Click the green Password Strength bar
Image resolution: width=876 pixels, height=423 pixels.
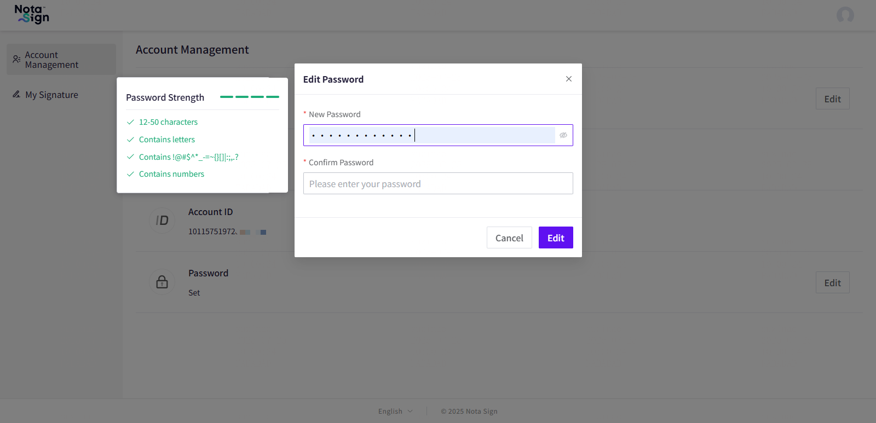click(249, 97)
